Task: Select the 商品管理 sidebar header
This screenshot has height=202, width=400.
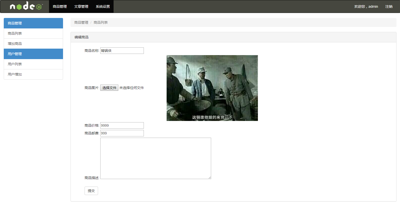Action: click(33, 23)
